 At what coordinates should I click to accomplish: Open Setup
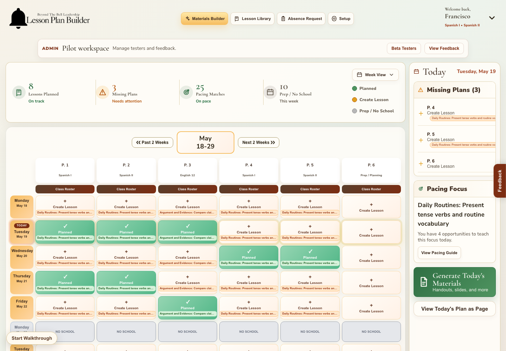point(341,19)
